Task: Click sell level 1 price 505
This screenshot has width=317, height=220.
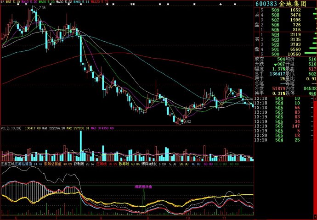Action: tap(275, 30)
